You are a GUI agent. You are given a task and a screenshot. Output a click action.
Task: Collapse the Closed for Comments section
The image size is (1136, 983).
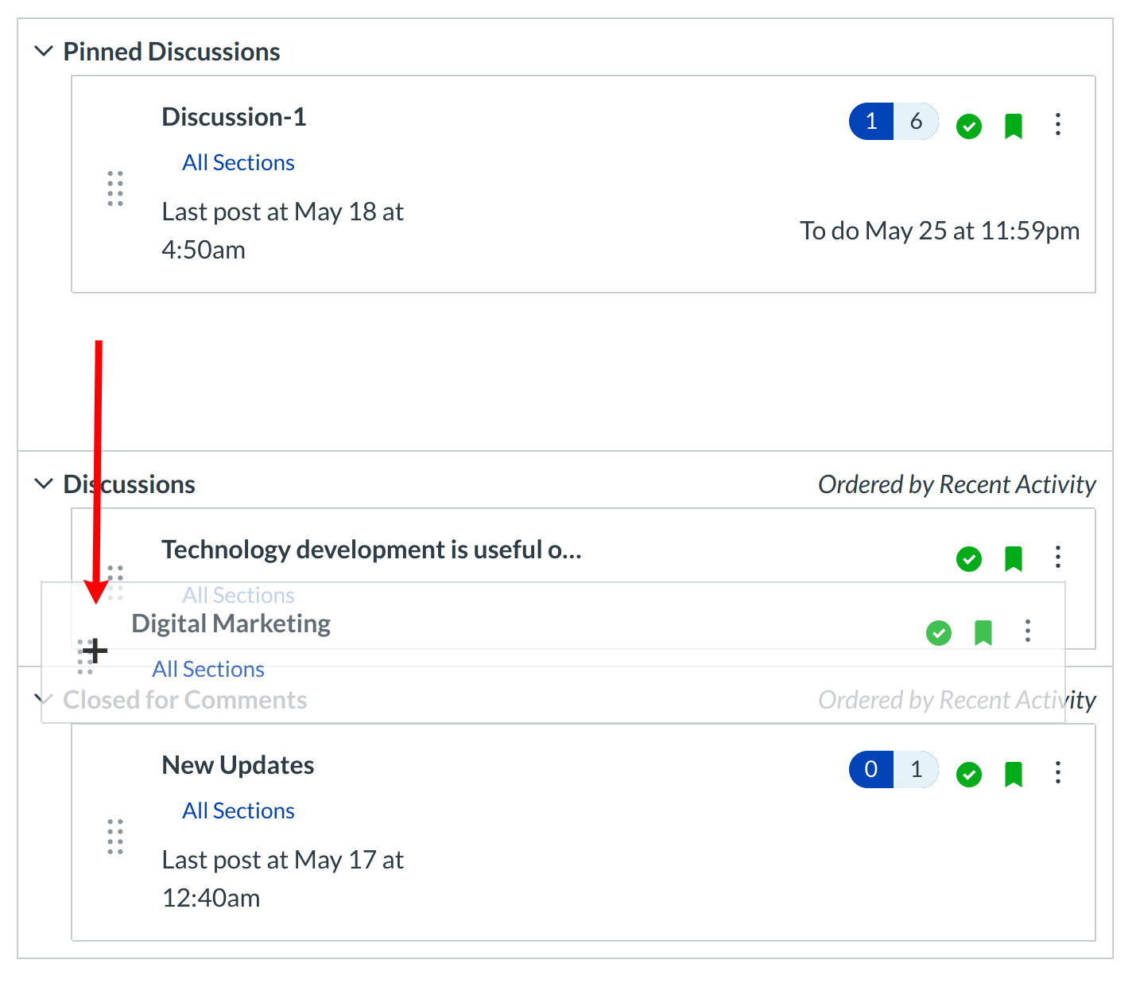pos(41,699)
